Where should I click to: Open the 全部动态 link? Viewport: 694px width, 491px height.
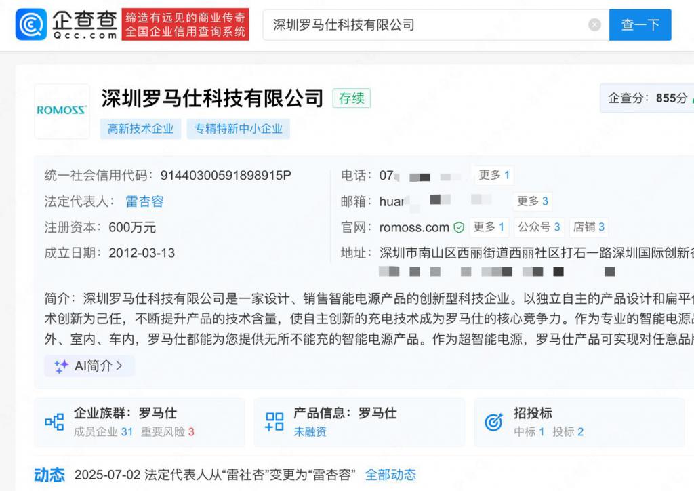click(390, 475)
